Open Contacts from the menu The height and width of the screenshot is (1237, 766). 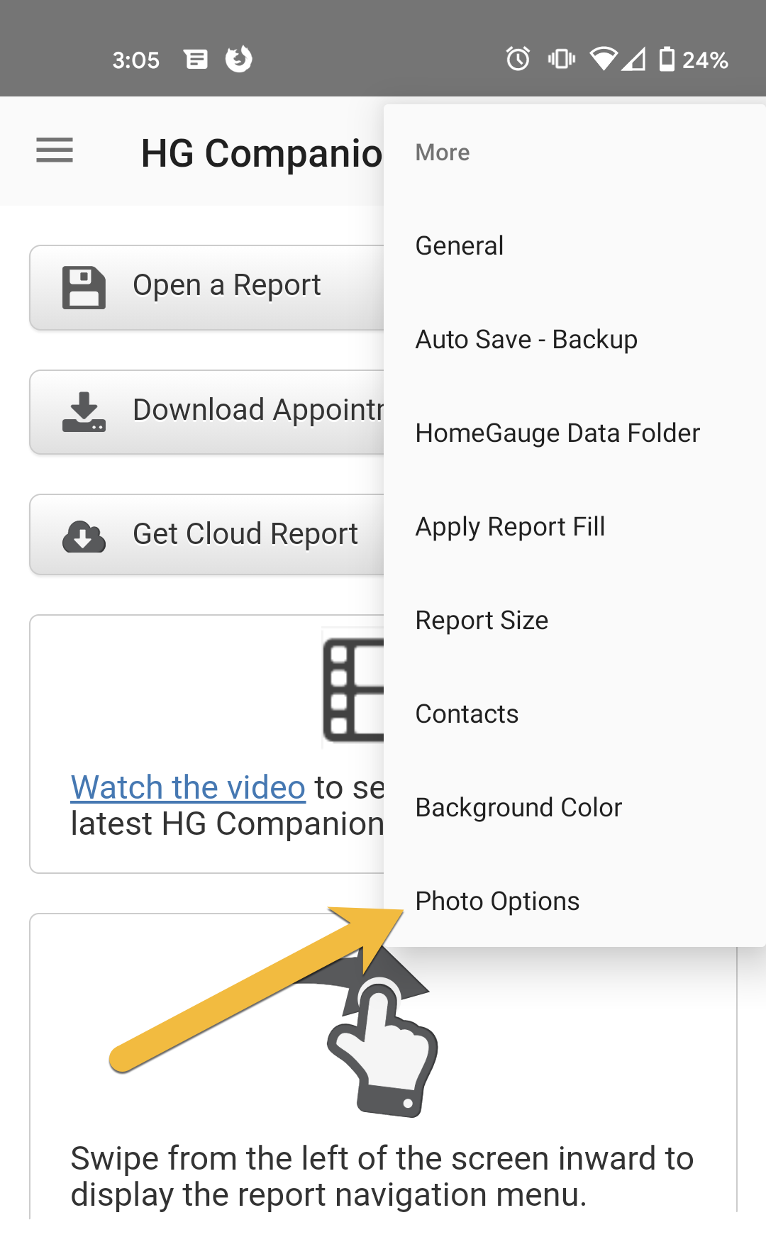click(x=467, y=714)
